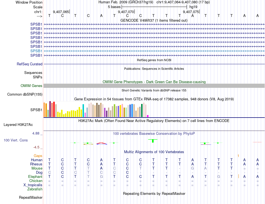The height and width of the screenshot is (204, 265).
Task: Click the '5 bases' scale bar label
Action: (114, 7)
